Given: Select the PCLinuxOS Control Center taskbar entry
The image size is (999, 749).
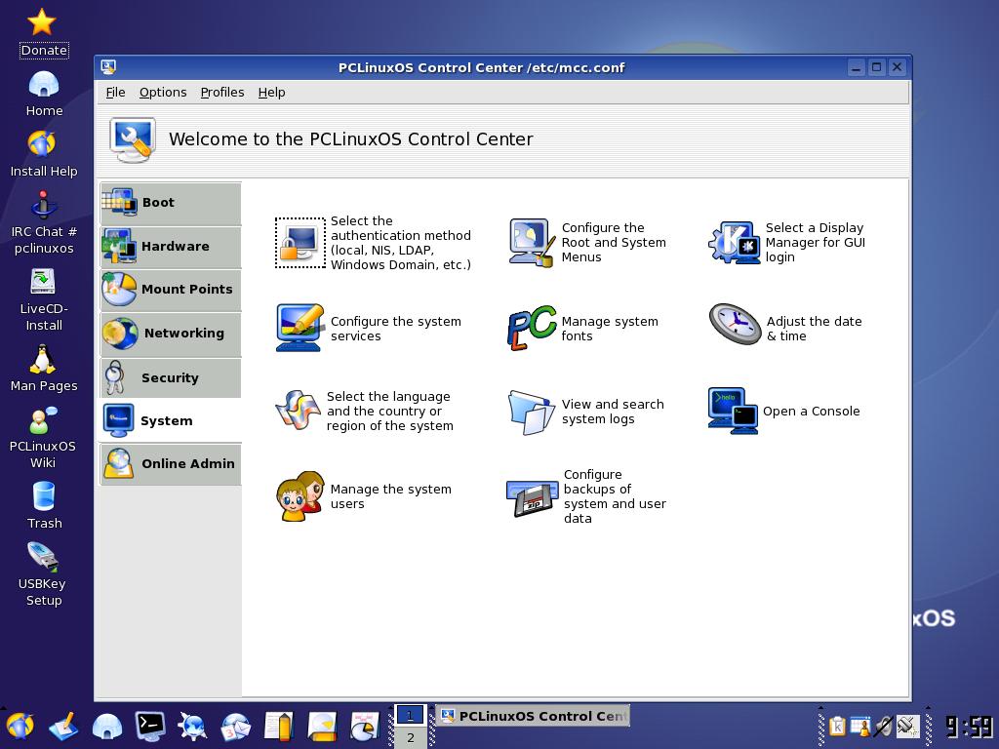Looking at the screenshot, I should [x=533, y=716].
